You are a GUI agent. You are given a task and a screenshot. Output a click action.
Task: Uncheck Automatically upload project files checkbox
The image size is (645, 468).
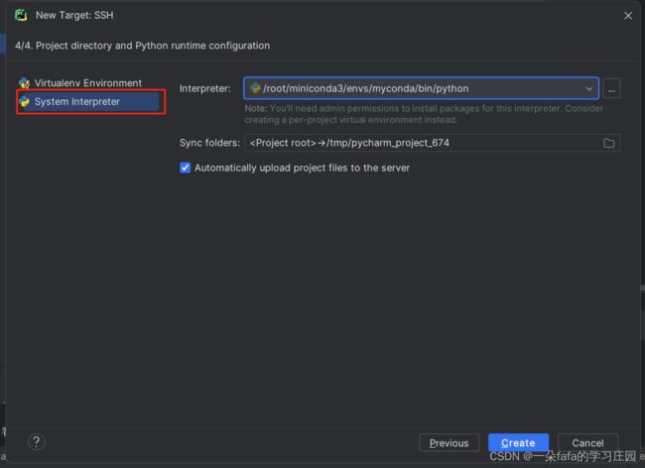tap(185, 168)
